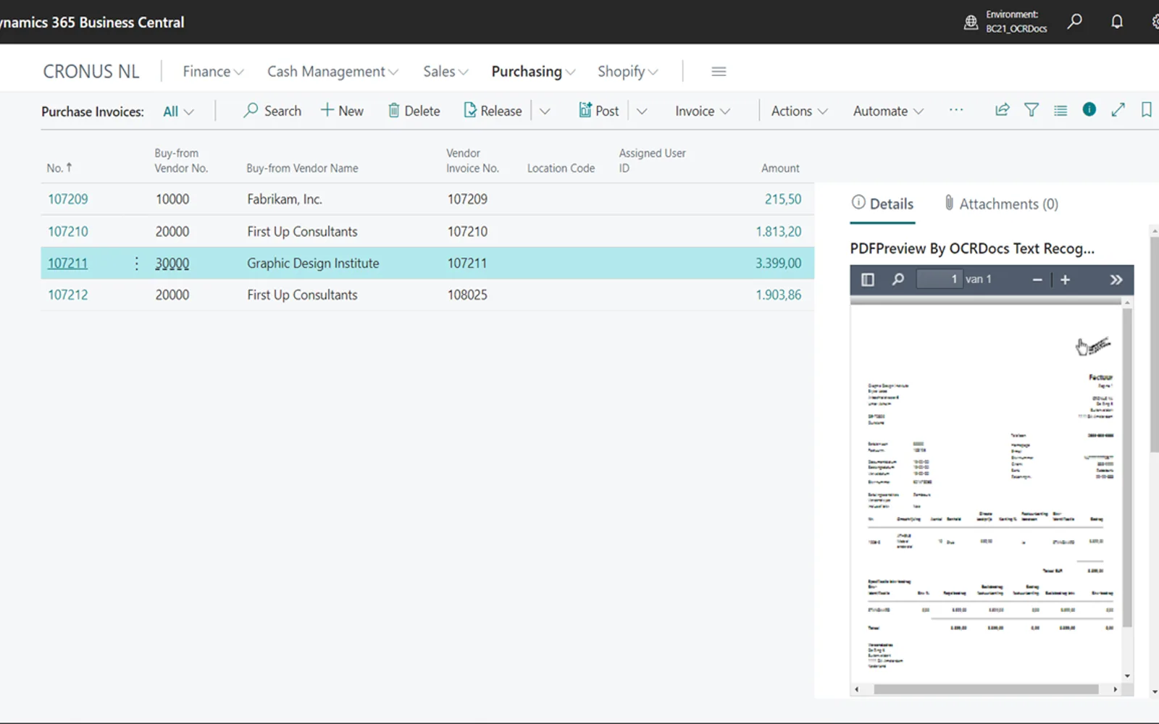Open the notifications bell
The height and width of the screenshot is (724, 1159).
[1117, 22]
